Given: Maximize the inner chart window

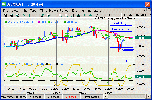Looking at the screenshot, I should point(148,10).
